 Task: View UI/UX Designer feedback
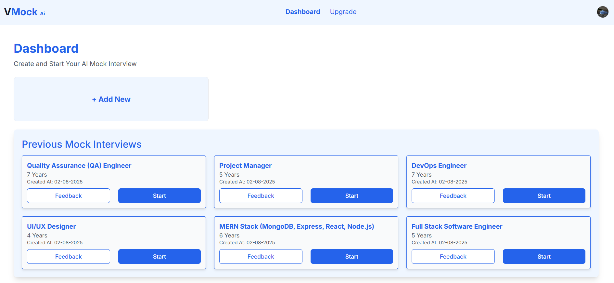coord(68,257)
